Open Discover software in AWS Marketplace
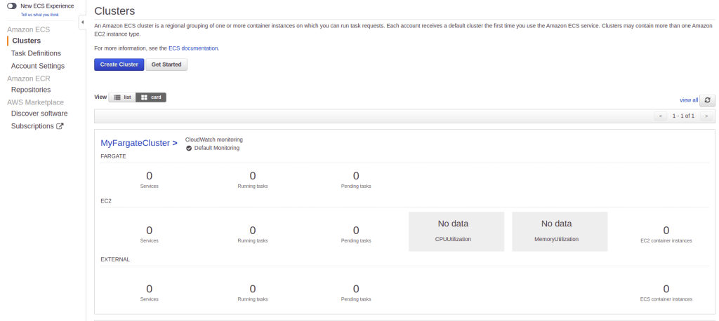 (x=39, y=114)
